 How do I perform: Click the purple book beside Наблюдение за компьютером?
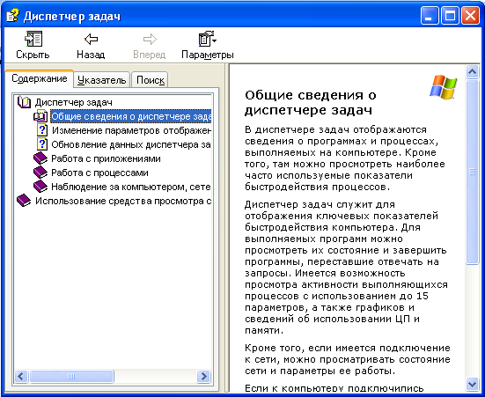point(40,187)
